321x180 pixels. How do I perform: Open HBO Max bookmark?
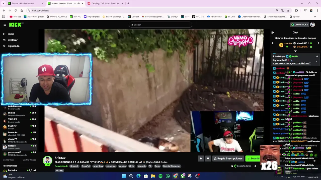(198, 17)
